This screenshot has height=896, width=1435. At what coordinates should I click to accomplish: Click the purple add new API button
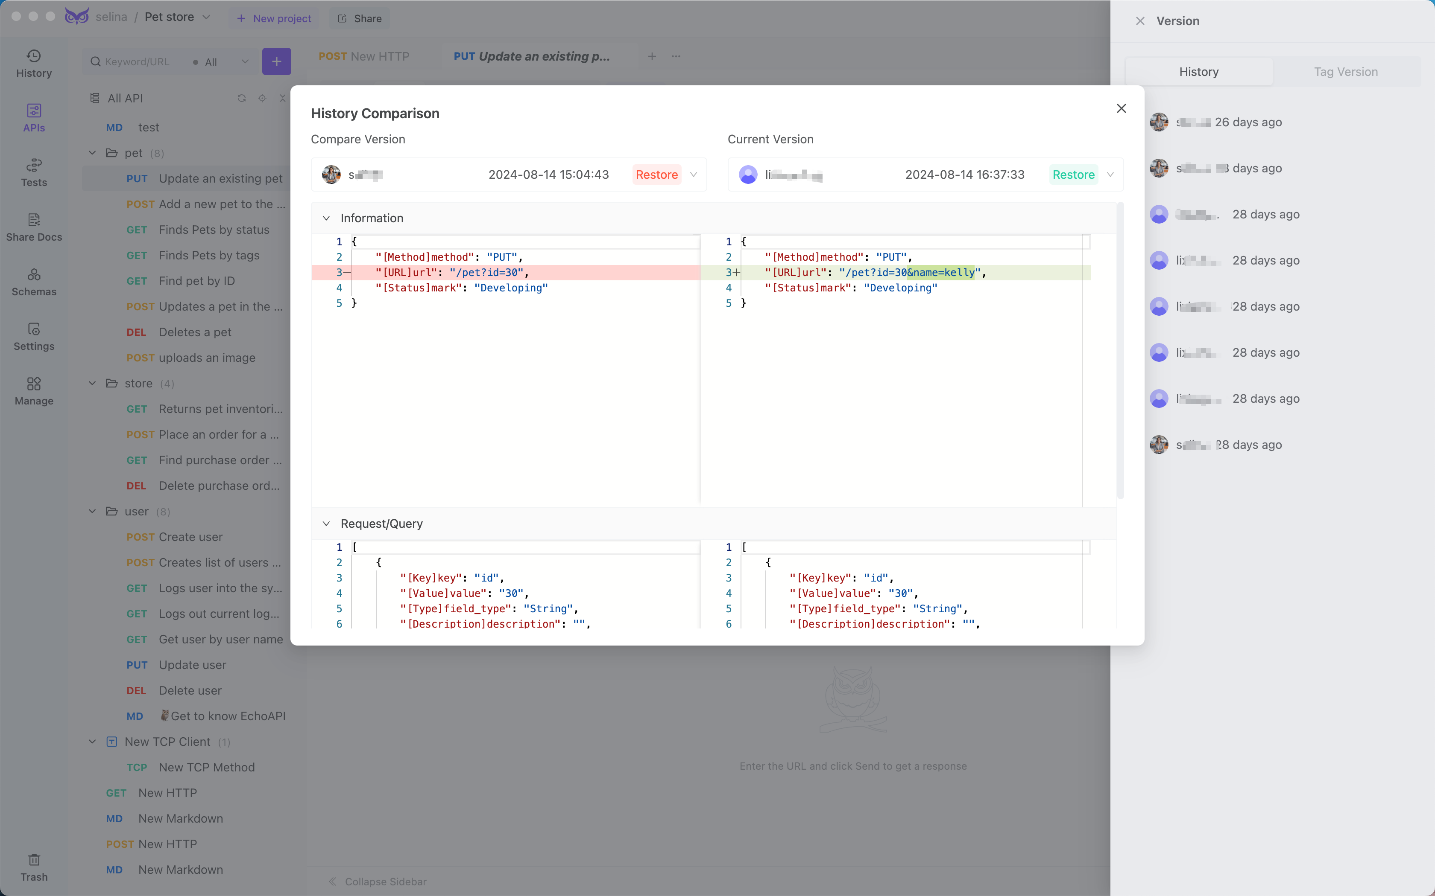pos(276,61)
